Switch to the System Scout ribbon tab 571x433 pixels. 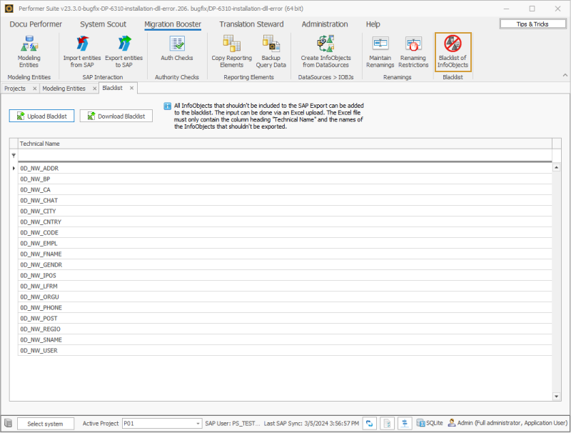click(x=103, y=24)
